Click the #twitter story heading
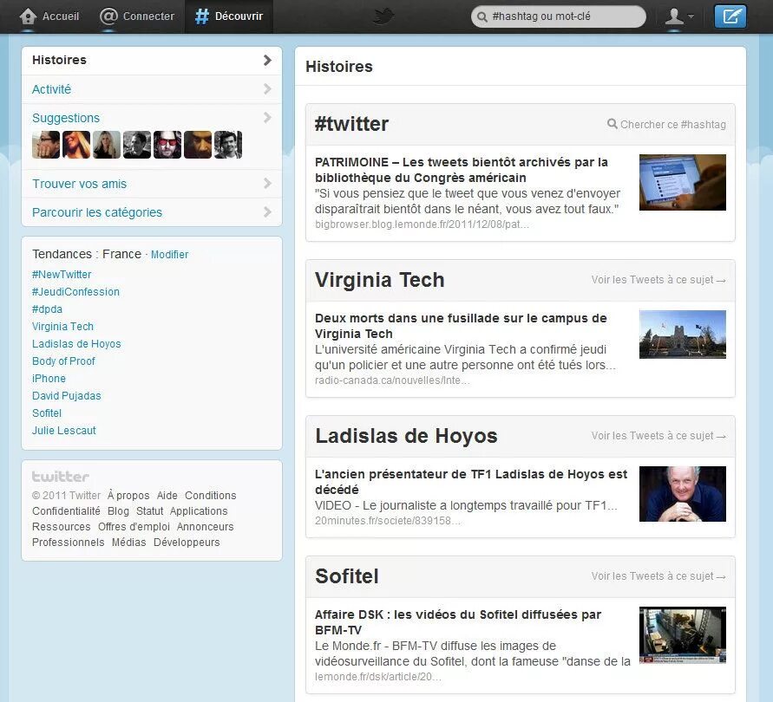 pos(351,124)
